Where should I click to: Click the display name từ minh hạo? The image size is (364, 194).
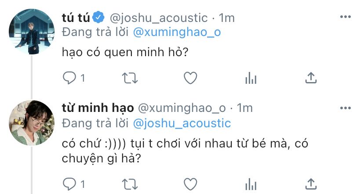click(98, 108)
